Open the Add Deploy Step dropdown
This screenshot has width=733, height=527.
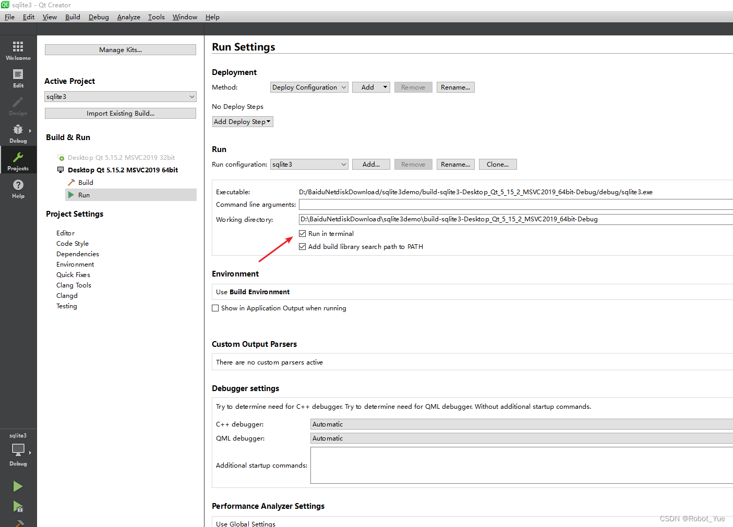(x=243, y=121)
